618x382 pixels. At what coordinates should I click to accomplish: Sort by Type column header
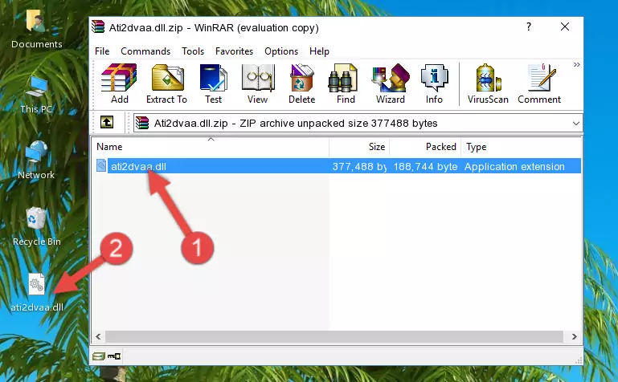point(521,147)
